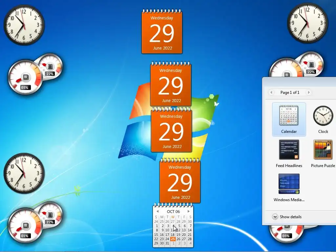Click the F weekday header in calendar
The image size is (336, 252).
[184, 217]
